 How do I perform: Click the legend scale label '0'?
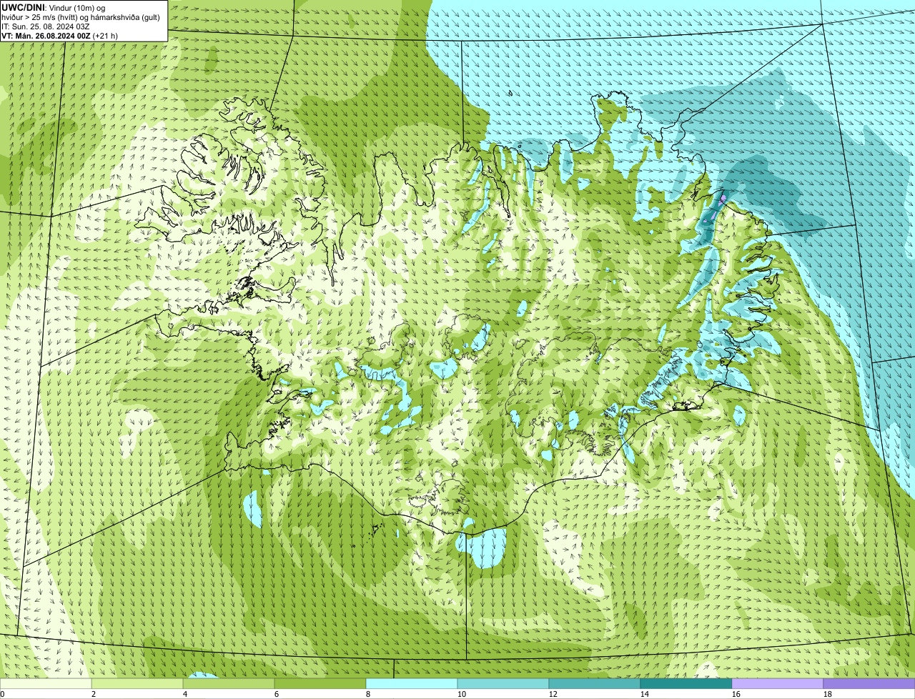(x=2, y=694)
